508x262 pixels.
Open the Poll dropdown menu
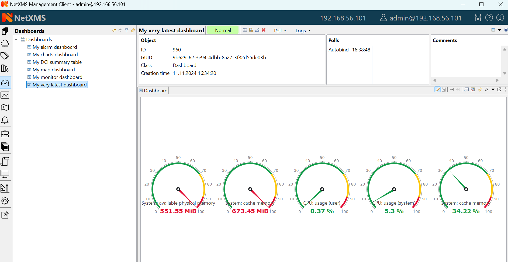(280, 31)
